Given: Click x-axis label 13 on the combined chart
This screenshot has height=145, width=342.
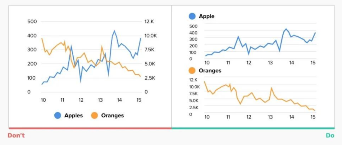Looking at the screenshot, I should (x=100, y=100).
